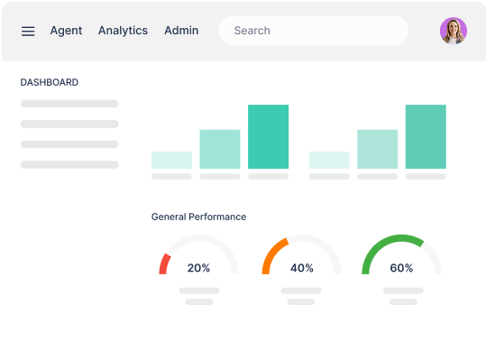Image resolution: width=486 pixels, height=342 pixels.
Task: Click the orange 40% gauge
Action: (x=301, y=254)
